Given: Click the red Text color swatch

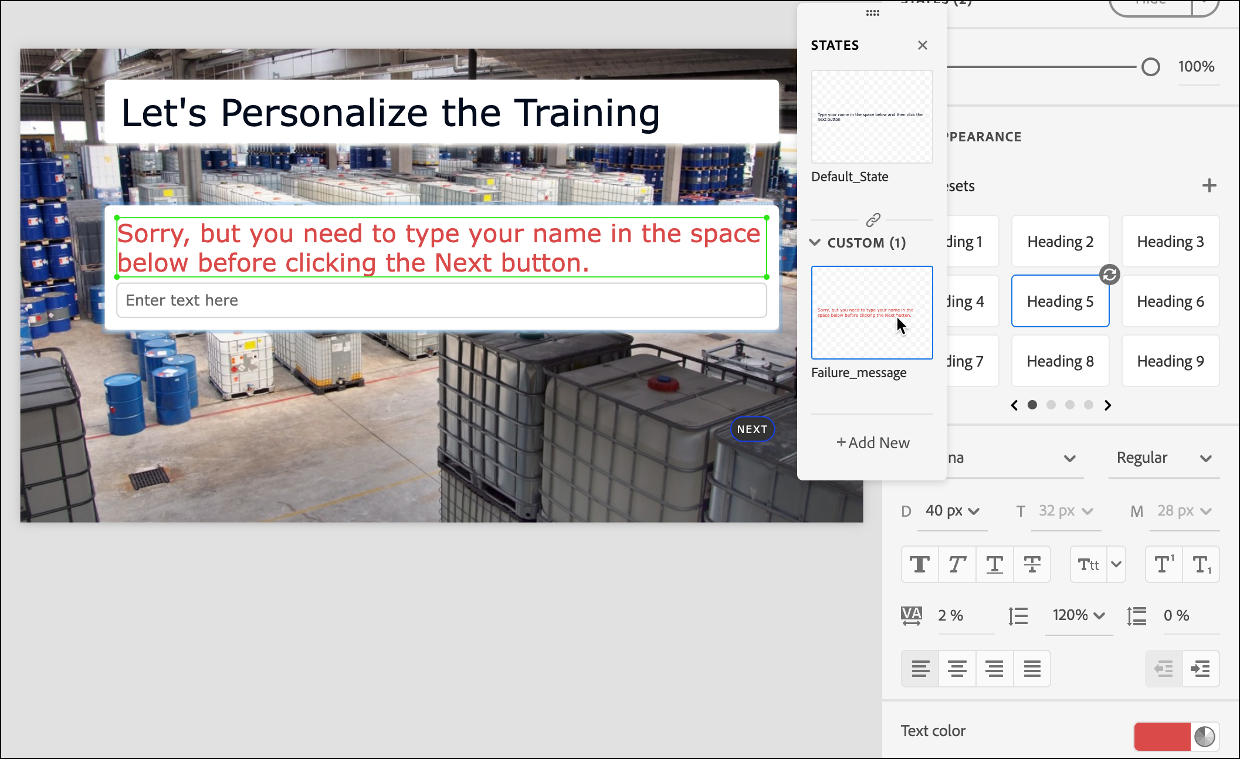Looking at the screenshot, I should [x=1161, y=736].
